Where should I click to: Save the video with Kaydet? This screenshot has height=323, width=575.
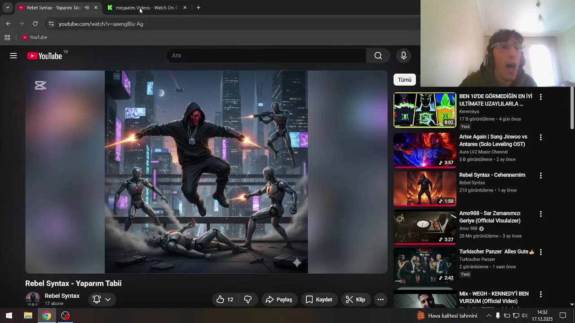pyautogui.click(x=319, y=300)
